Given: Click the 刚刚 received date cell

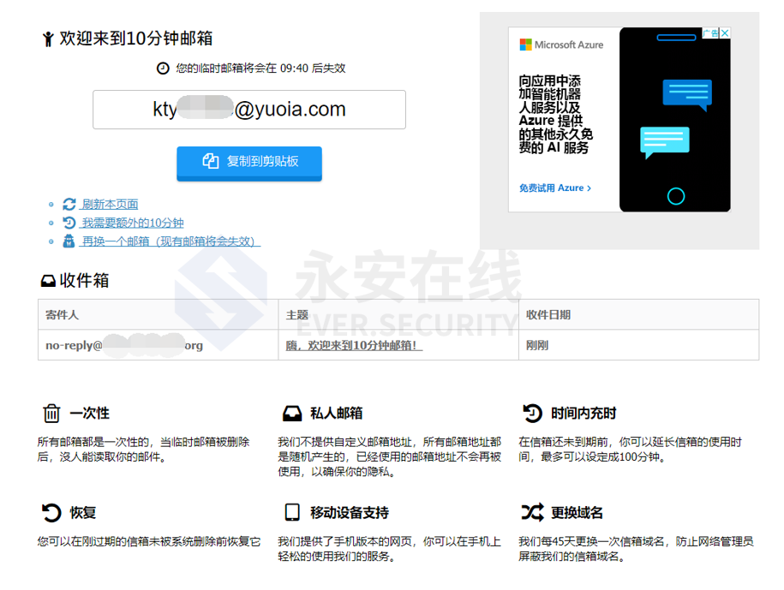Looking at the screenshot, I should [638, 345].
